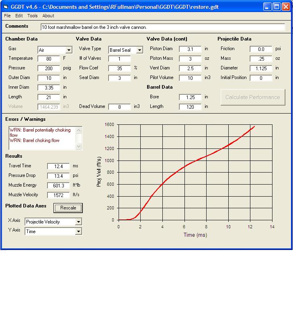
Task: Open the About menu
Action: point(48,16)
